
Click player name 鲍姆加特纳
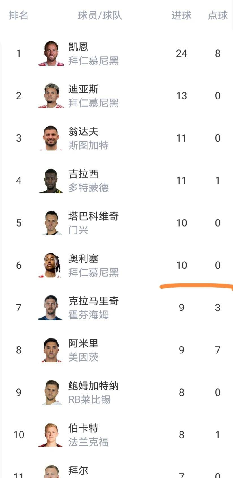pyautogui.click(x=93, y=386)
